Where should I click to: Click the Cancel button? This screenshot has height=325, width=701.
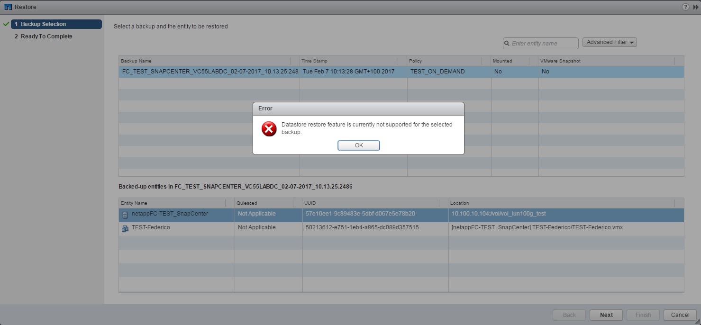tap(680, 315)
